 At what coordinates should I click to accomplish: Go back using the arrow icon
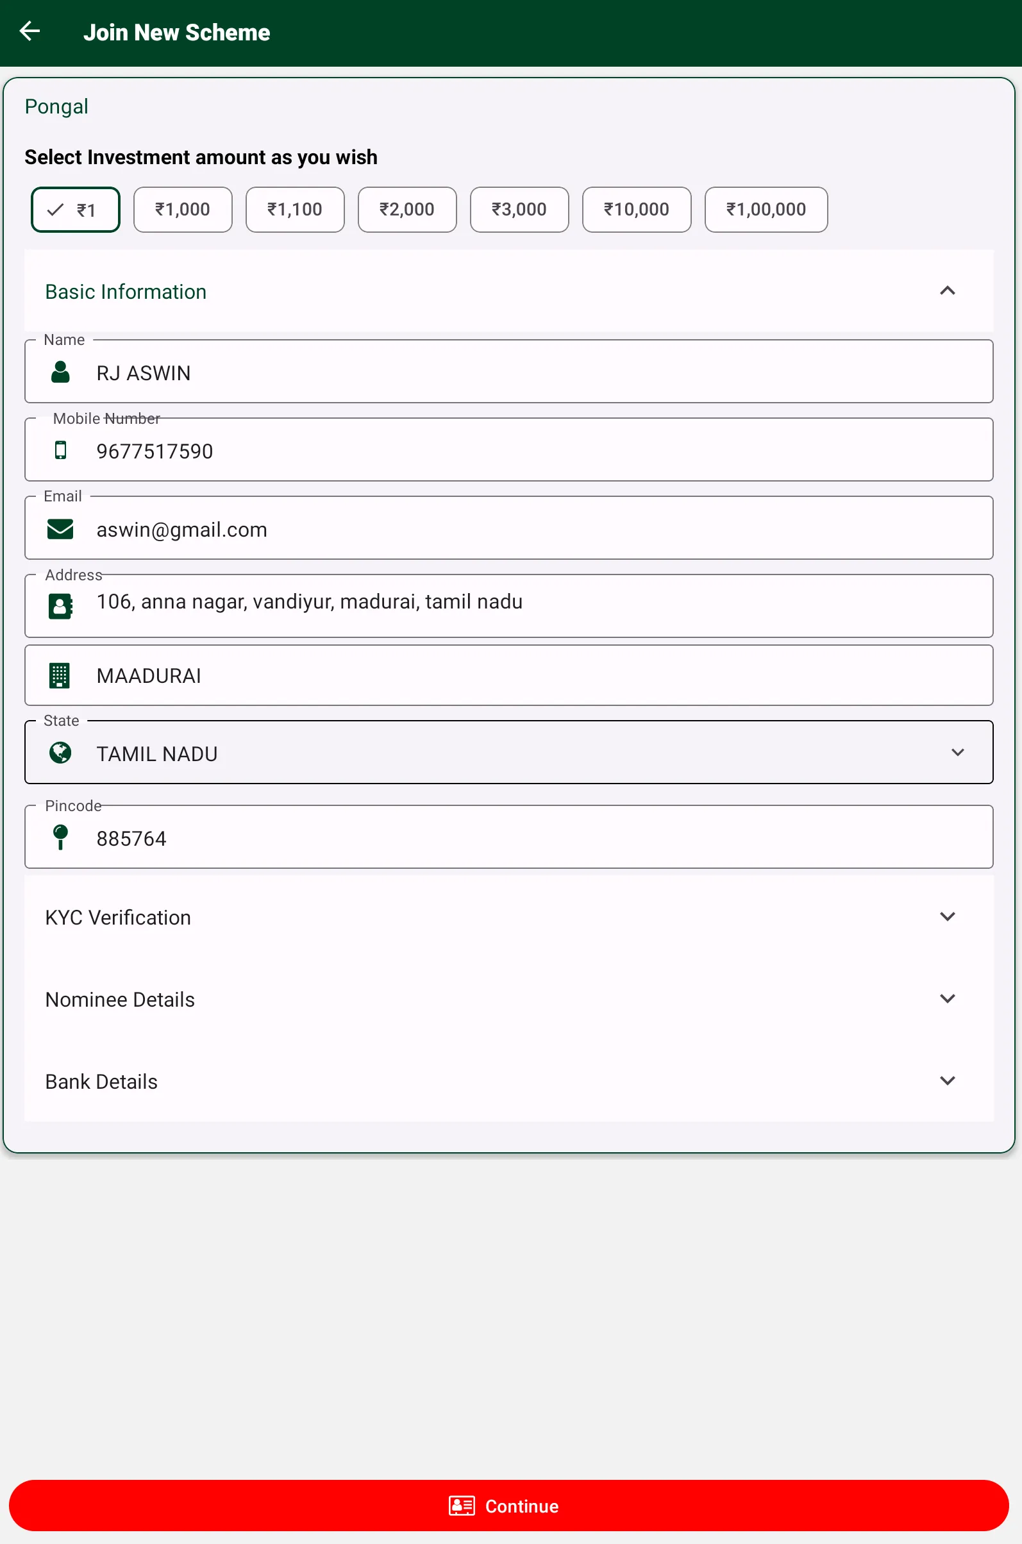click(x=30, y=31)
